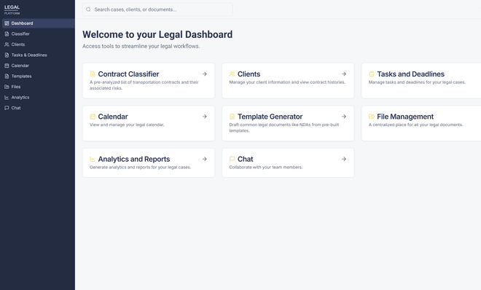Click the Template Generator card's file icon
Image resolution: width=481 pixels, height=290 pixels.
pyautogui.click(x=232, y=117)
